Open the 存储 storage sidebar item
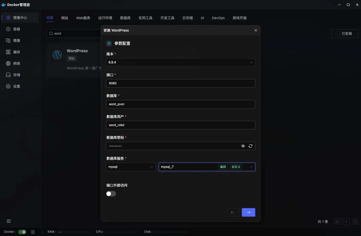The height and width of the screenshot is (236, 361). 20,75
